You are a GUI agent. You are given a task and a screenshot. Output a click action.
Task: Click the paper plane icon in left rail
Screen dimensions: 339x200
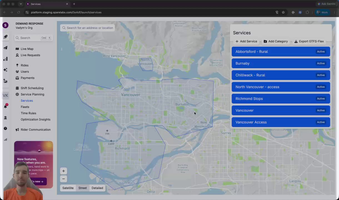(x=5, y=48)
